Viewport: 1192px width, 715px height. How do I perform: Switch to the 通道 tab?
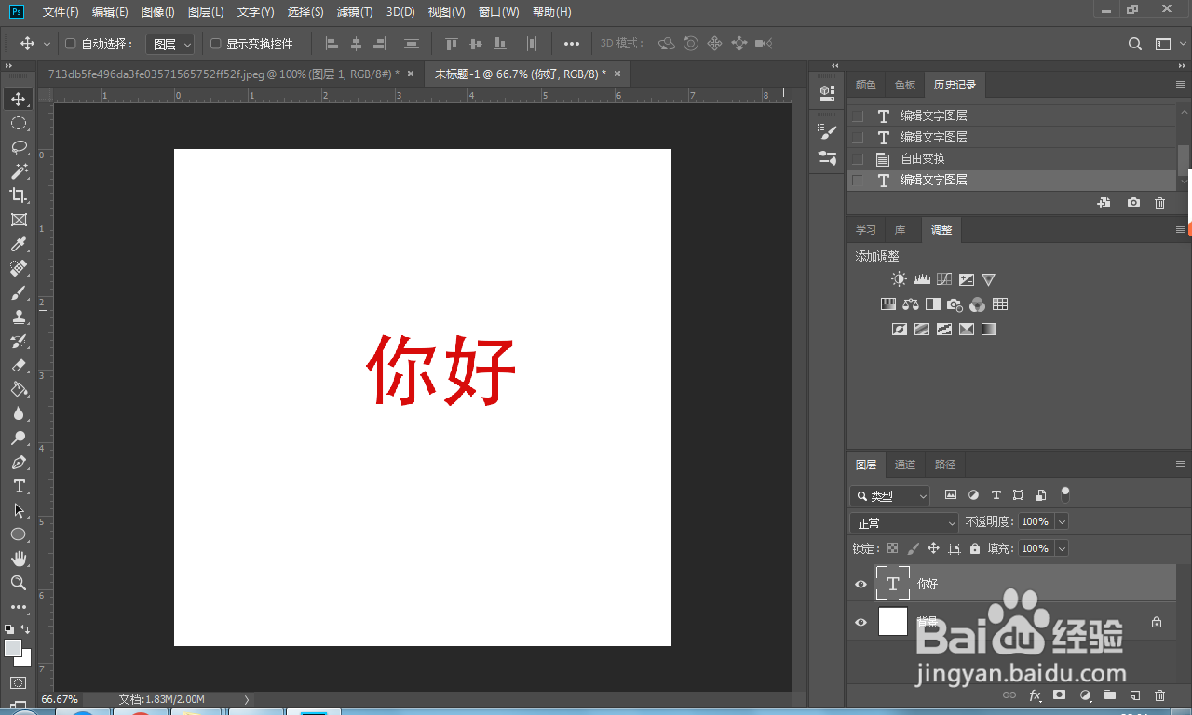coord(904,465)
